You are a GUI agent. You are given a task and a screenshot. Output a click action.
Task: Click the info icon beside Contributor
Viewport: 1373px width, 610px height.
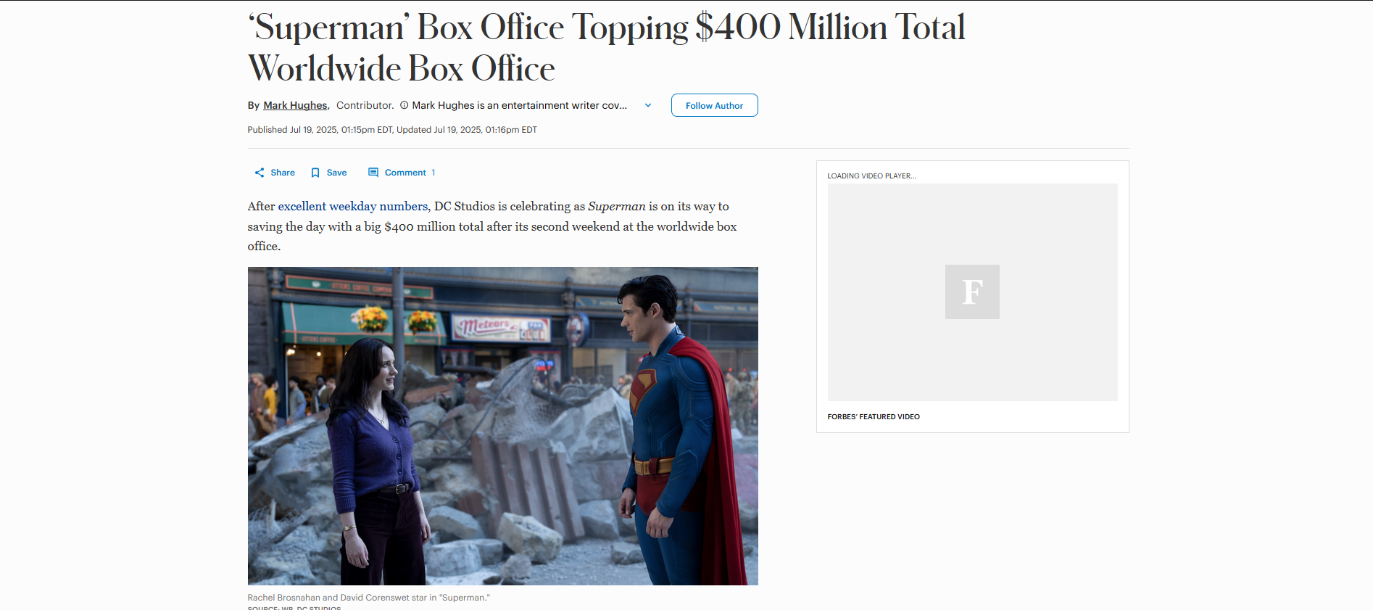405,105
